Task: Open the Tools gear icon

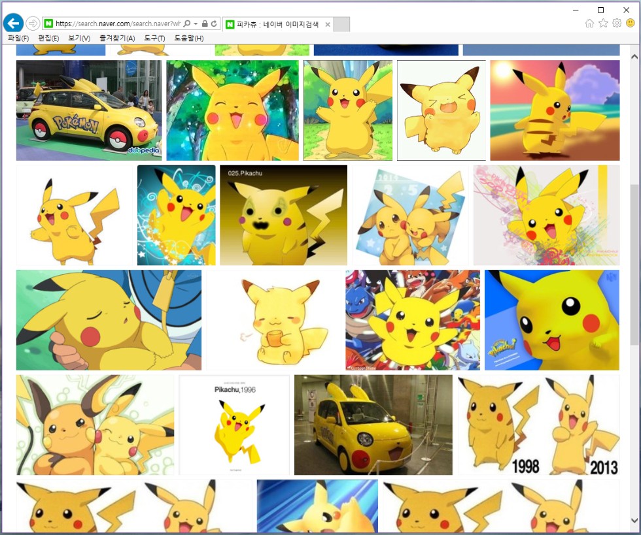Action: click(617, 24)
